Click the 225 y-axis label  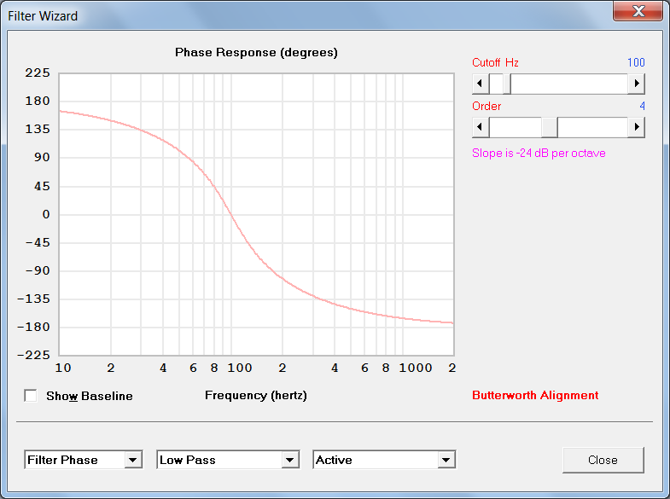[x=38, y=73]
